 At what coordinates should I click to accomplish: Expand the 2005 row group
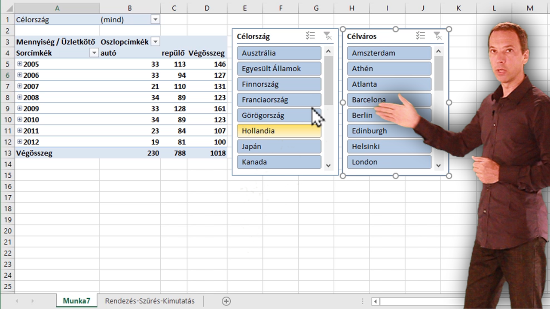[x=19, y=64]
